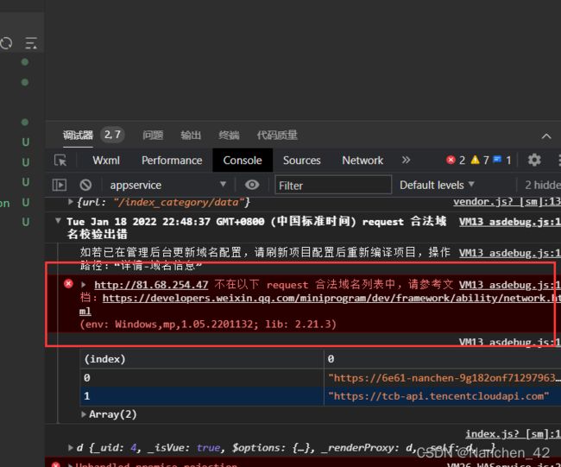Expand the Array(2) entry

tap(84, 414)
